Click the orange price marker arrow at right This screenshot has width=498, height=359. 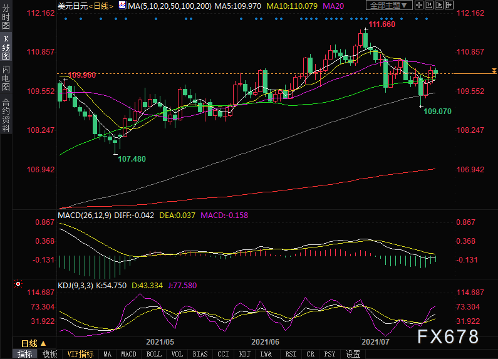click(494, 71)
